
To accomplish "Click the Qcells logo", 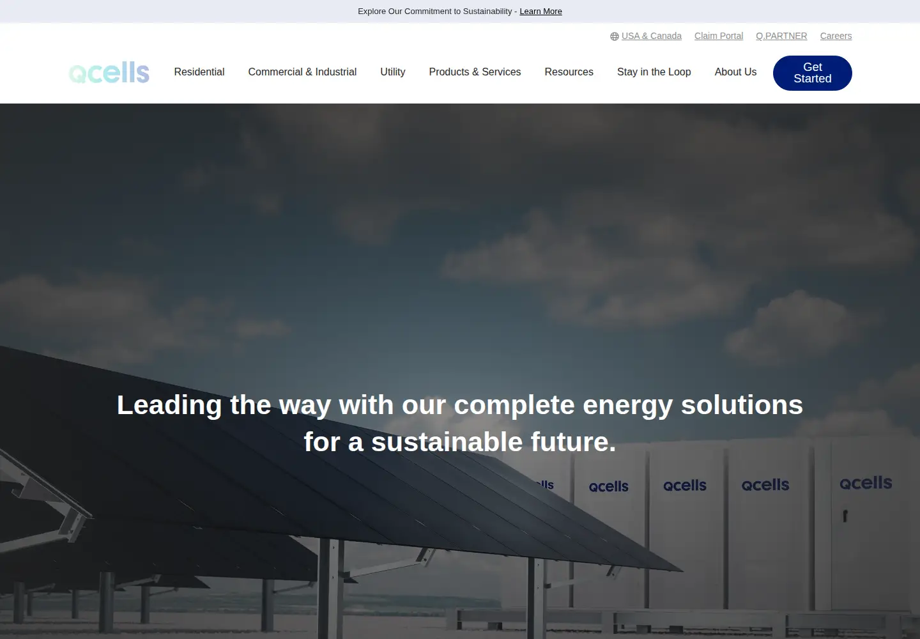I will click(x=109, y=73).
